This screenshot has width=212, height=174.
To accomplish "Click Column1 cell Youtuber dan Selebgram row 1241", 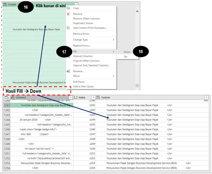I will (42, 105).
